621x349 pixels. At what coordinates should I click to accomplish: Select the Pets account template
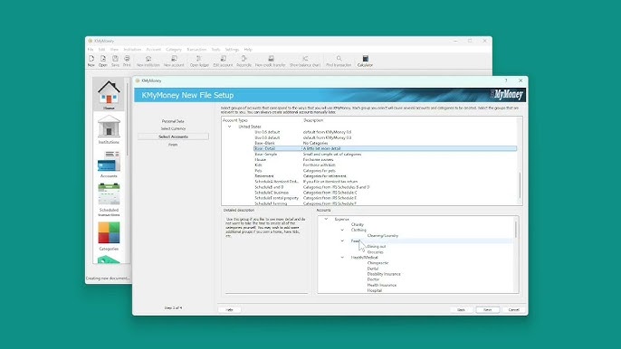coord(258,171)
